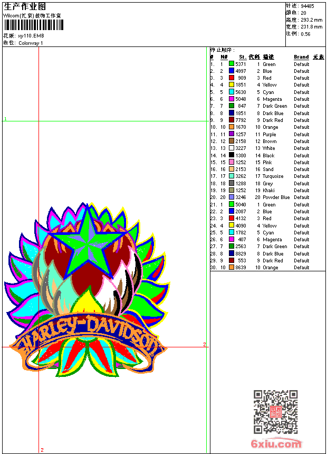The image size is (327, 454).
Task: Click the Black color swatch in row 14
Action: click(232, 155)
